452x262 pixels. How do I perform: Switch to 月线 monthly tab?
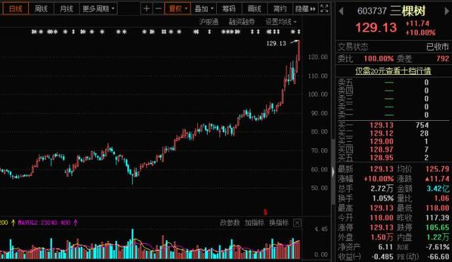66,9
